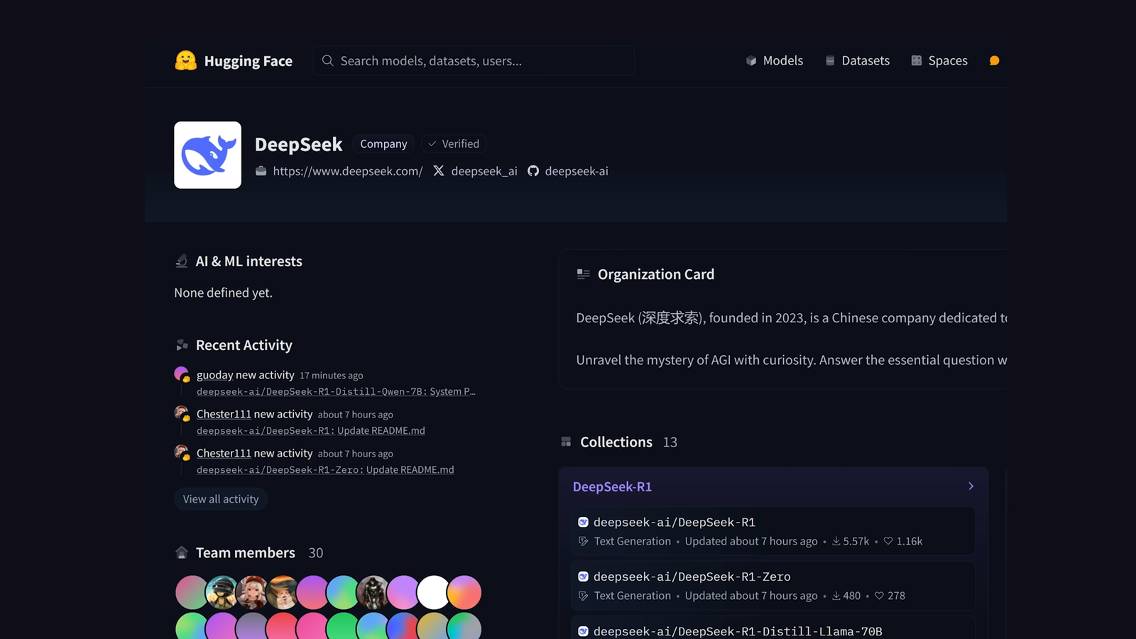
Task: Click the Recent Activity icon
Action: point(182,345)
